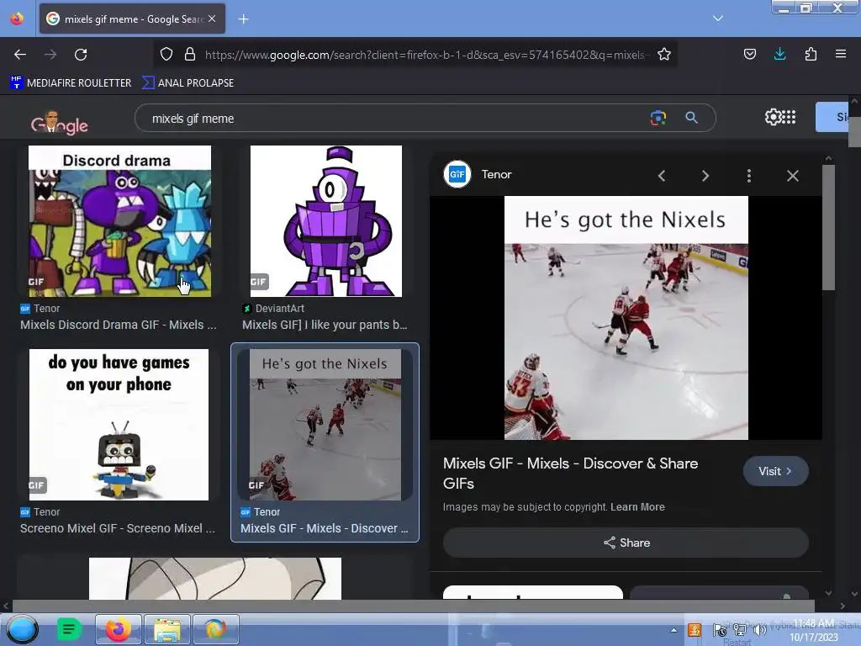Click the large hockey GIF preview
Image resolution: width=861 pixels, height=646 pixels.
pos(626,318)
